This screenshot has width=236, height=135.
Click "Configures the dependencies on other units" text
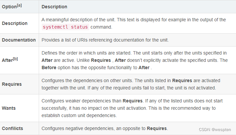(x=88, y=80)
